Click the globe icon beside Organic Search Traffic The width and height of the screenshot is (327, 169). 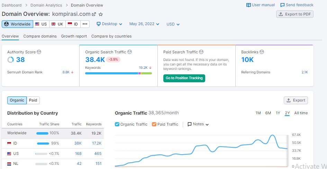click(129, 52)
